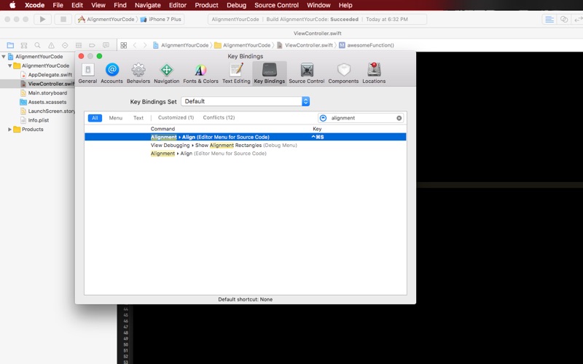The width and height of the screenshot is (583, 364).
Task: Open the Editor menu
Action: click(178, 5)
